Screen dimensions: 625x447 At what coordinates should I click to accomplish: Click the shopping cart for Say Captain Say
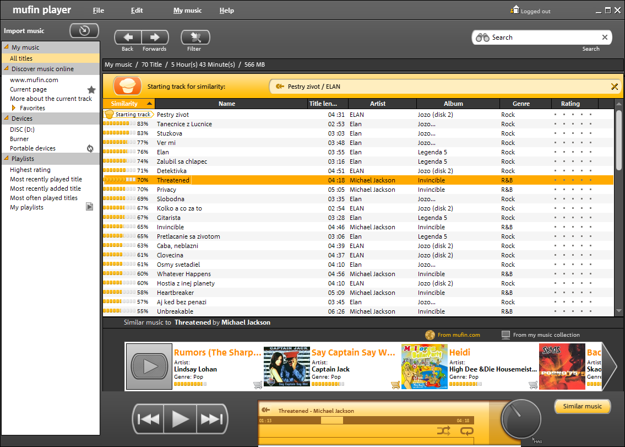395,385
